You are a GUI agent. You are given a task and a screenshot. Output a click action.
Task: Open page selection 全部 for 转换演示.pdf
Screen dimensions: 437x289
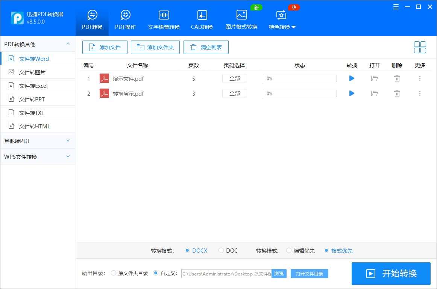point(234,93)
